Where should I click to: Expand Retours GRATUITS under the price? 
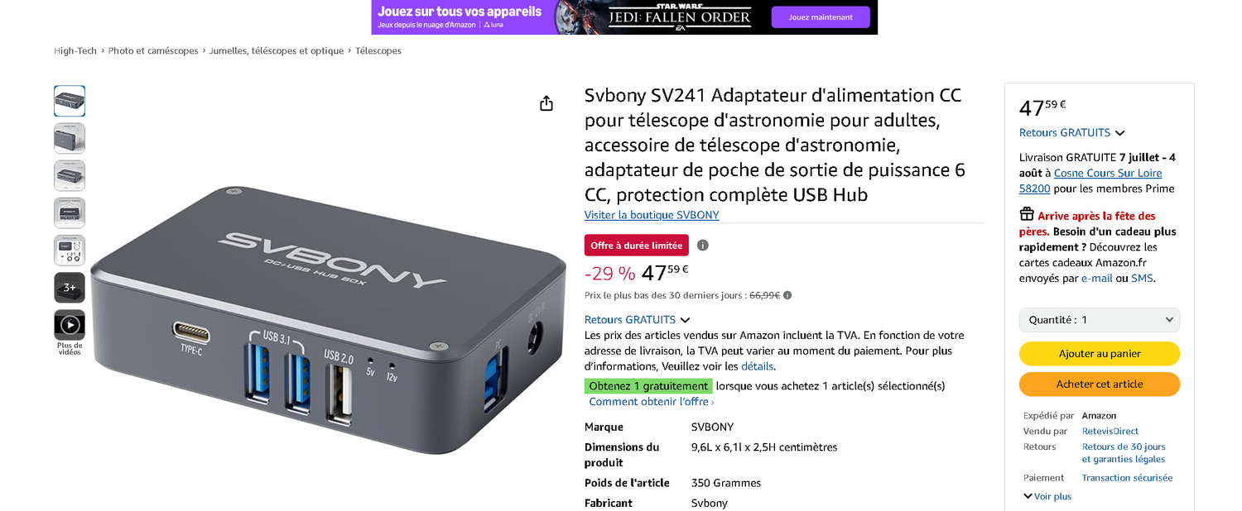point(637,320)
